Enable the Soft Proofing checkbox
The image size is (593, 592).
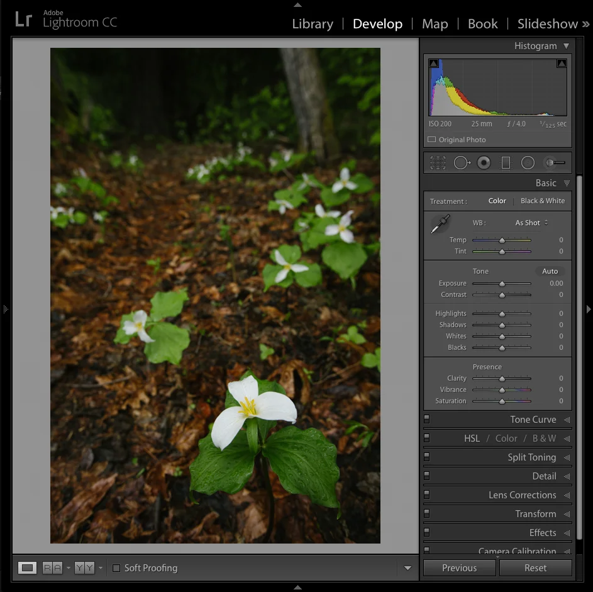point(116,568)
